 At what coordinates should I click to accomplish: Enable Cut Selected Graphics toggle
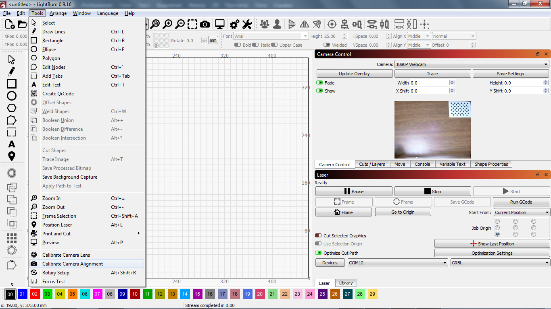point(318,236)
